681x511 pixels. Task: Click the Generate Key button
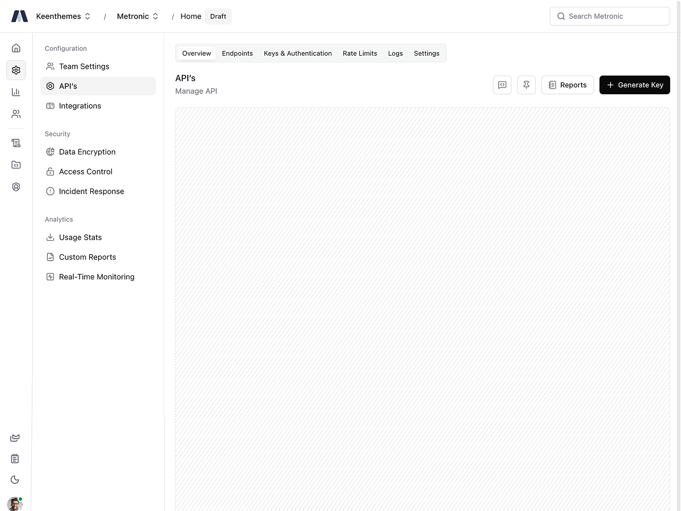[x=634, y=85]
